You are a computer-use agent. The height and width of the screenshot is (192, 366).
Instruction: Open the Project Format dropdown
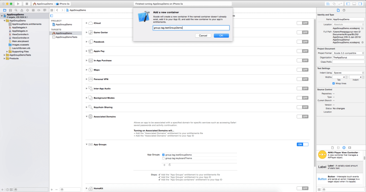[x=348, y=53]
